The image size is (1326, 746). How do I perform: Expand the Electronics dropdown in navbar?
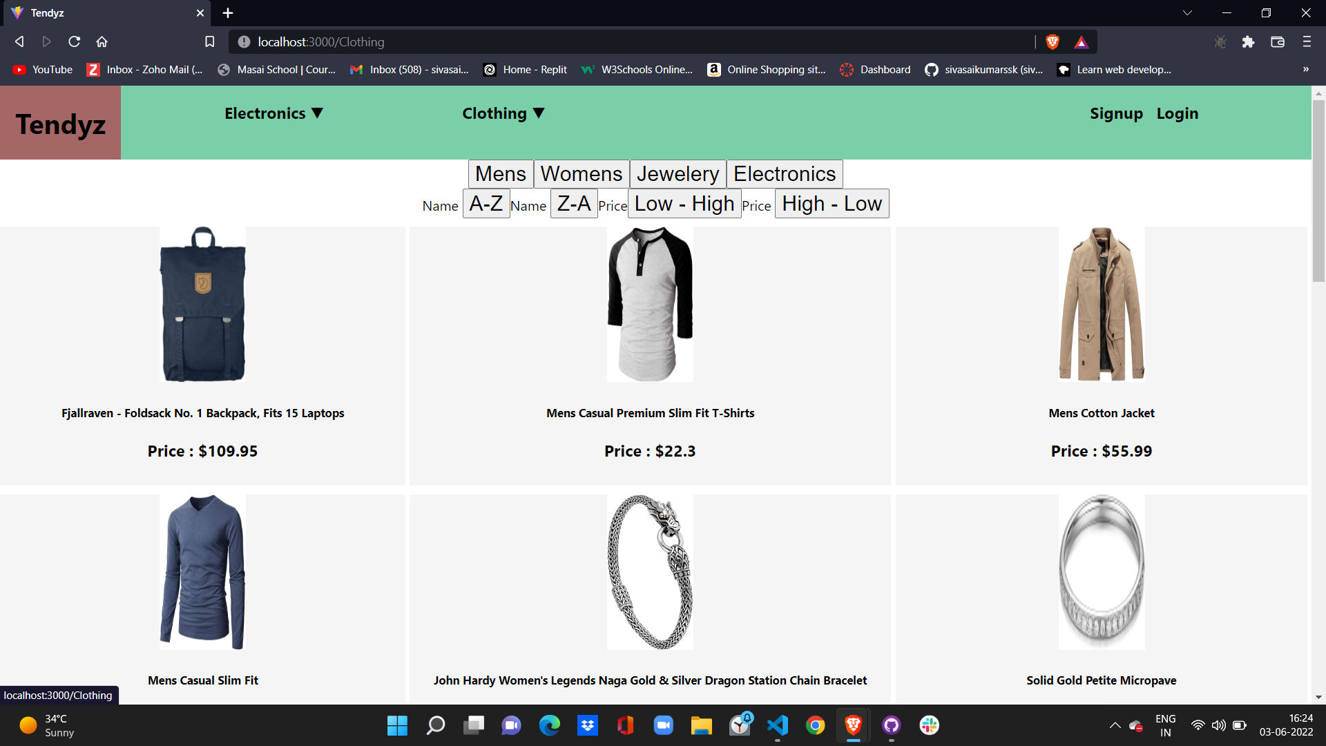click(273, 113)
